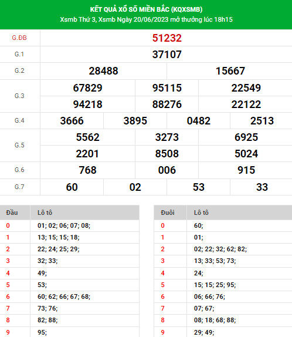The image size is (292, 337).
Task: Click the special prize number 51232
Action: click(x=167, y=38)
